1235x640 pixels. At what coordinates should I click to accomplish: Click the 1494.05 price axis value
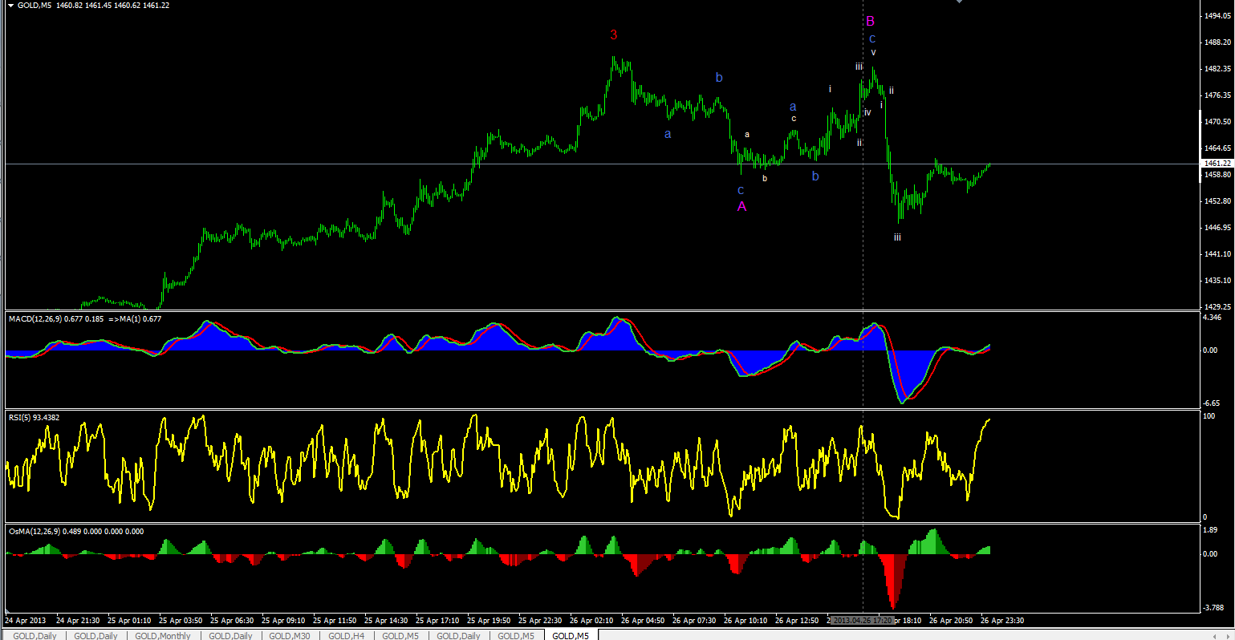(x=1217, y=16)
